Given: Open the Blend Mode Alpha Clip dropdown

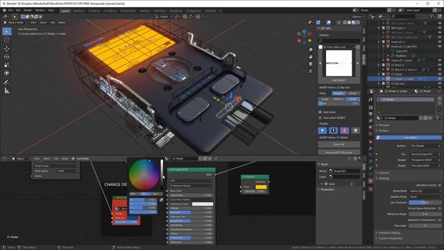Looking at the screenshot, I should point(425,191).
